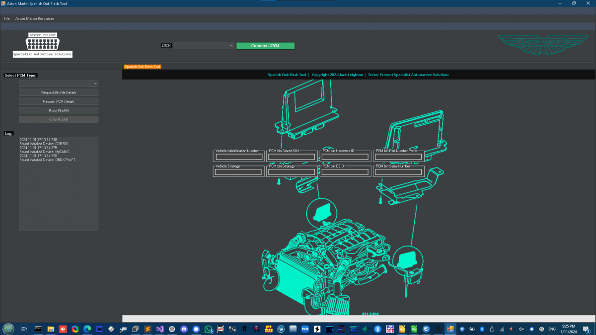Click the Request PCM Details button
The width and height of the screenshot is (596, 335).
[x=59, y=101]
